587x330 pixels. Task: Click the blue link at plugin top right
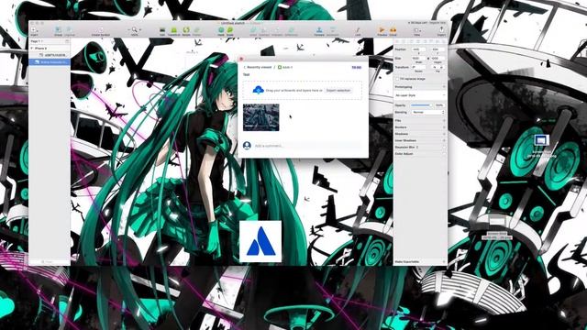point(357,67)
